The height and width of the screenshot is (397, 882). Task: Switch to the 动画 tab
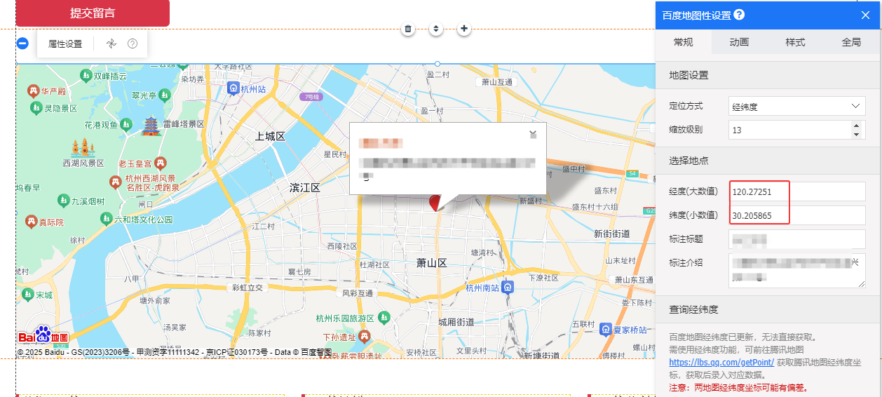coord(740,42)
